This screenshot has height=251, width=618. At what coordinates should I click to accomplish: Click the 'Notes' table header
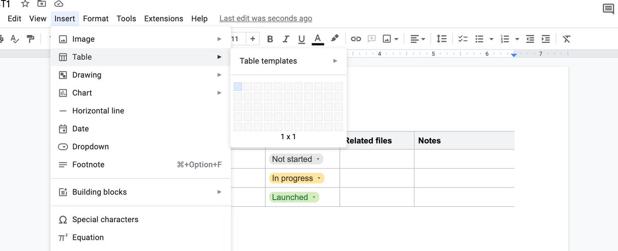tap(430, 141)
